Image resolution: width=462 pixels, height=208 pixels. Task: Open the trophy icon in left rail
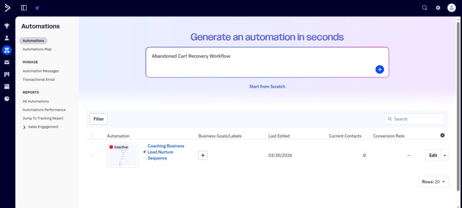tap(7, 26)
